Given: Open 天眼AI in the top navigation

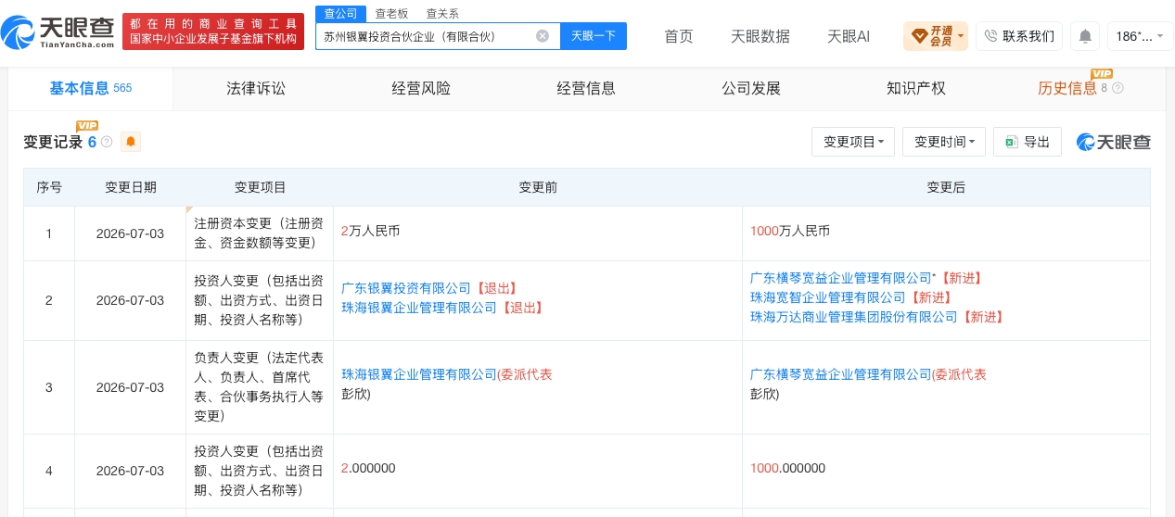Looking at the screenshot, I should (x=849, y=36).
